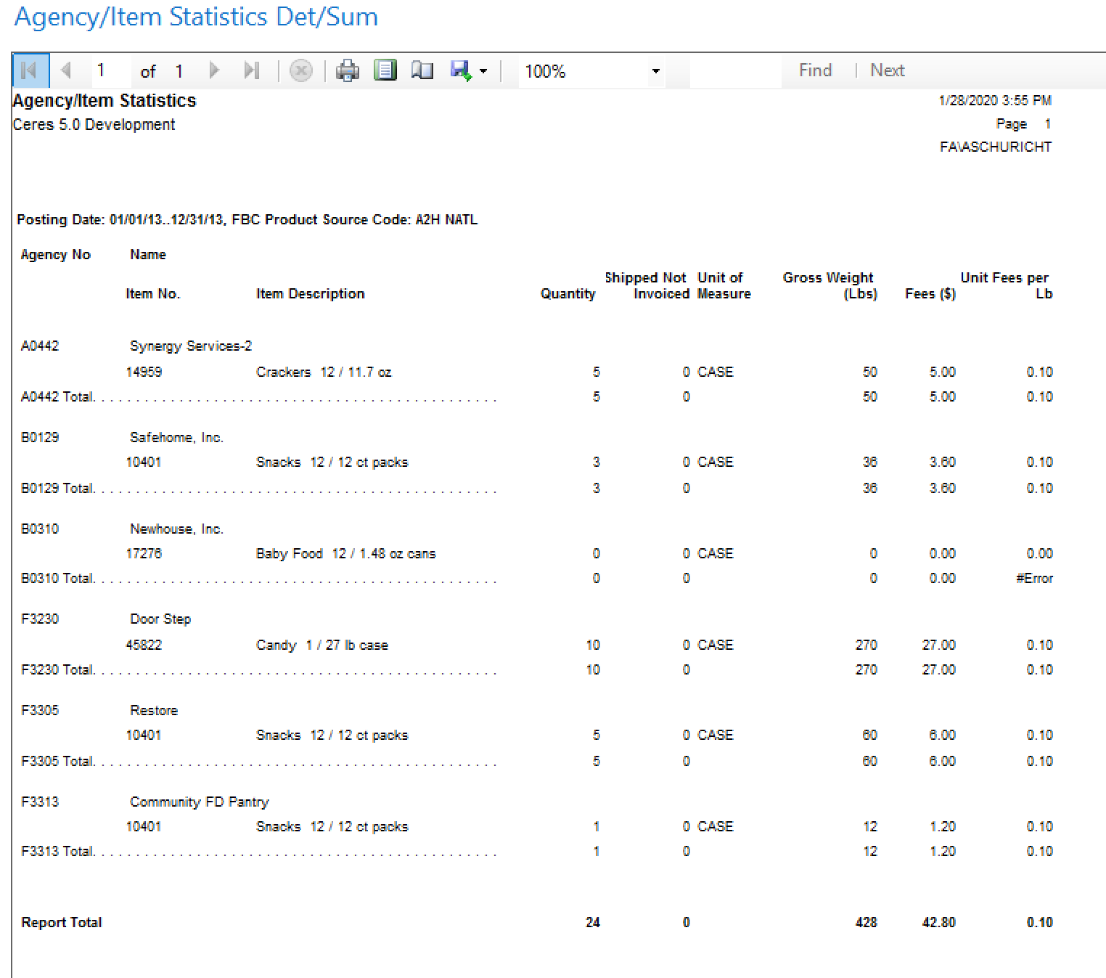Image resolution: width=1106 pixels, height=978 pixels.
Task: Click the stop rendering icon
Action: coord(300,70)
